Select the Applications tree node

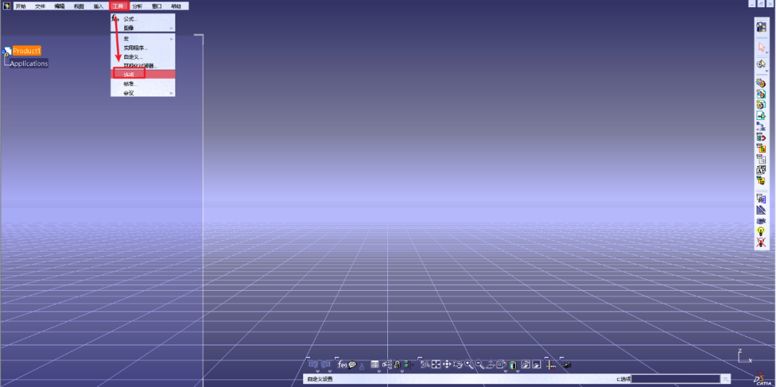[29, 63]
